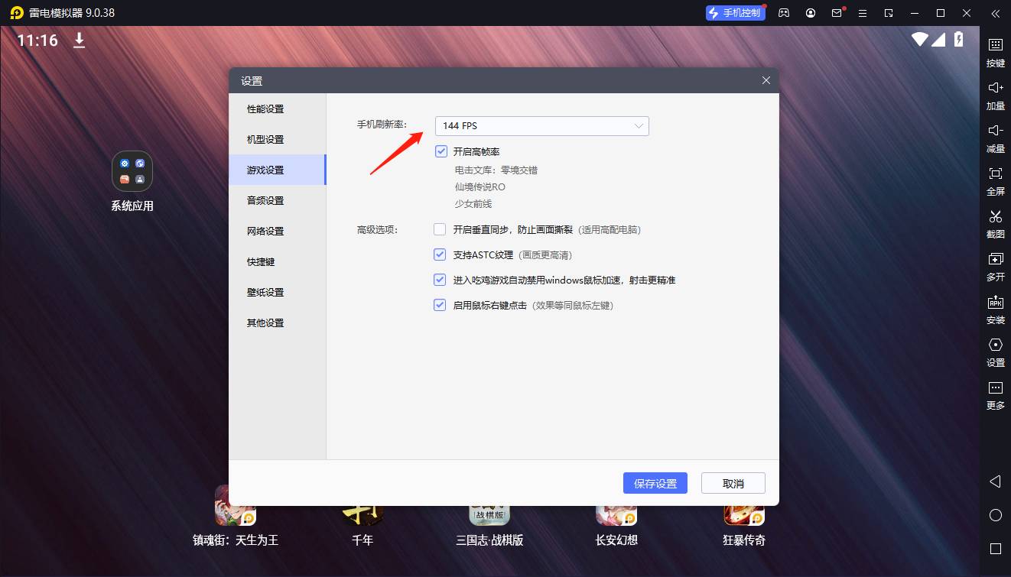Click the 手机控制 button in title bar
The image size is (1011, 577).
735,13
